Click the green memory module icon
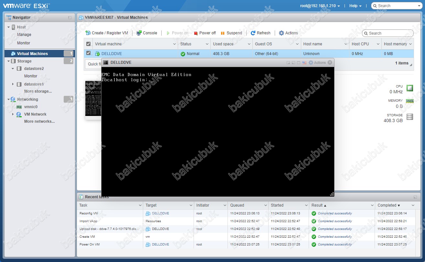This screenshot has height=262, width=425. click(x=410, y=101)
